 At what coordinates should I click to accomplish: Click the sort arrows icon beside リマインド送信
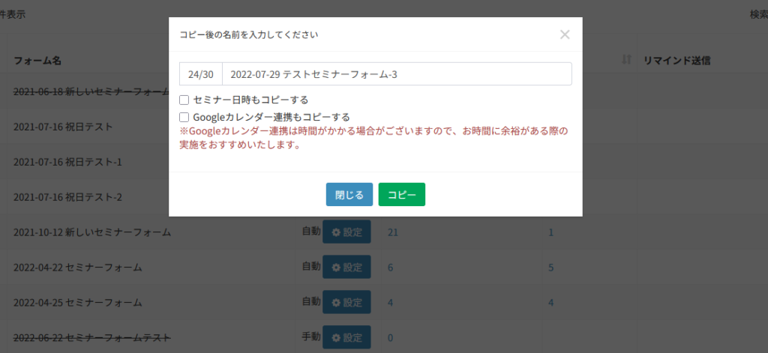(626, 59)
